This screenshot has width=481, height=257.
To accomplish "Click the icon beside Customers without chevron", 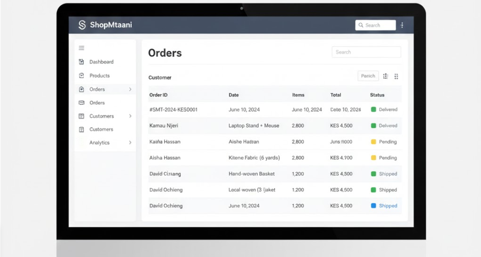I will pos(81,130).
